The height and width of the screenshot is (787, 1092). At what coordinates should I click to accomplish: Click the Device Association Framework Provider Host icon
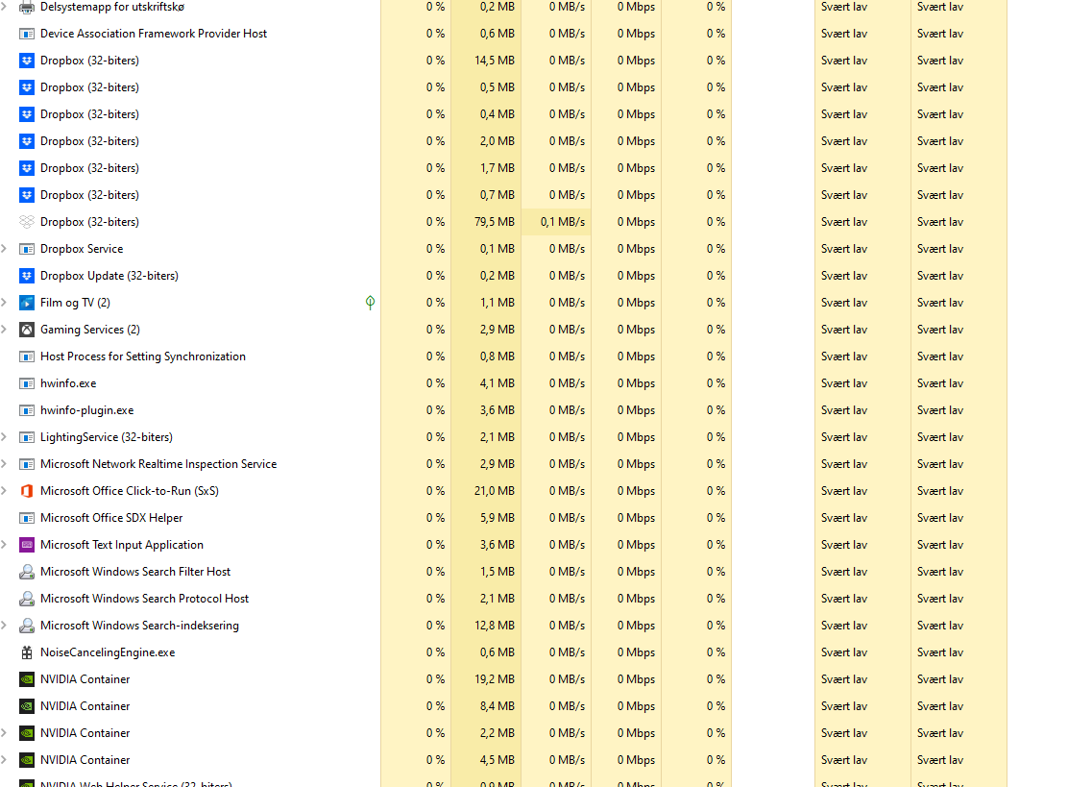point(27,34)
